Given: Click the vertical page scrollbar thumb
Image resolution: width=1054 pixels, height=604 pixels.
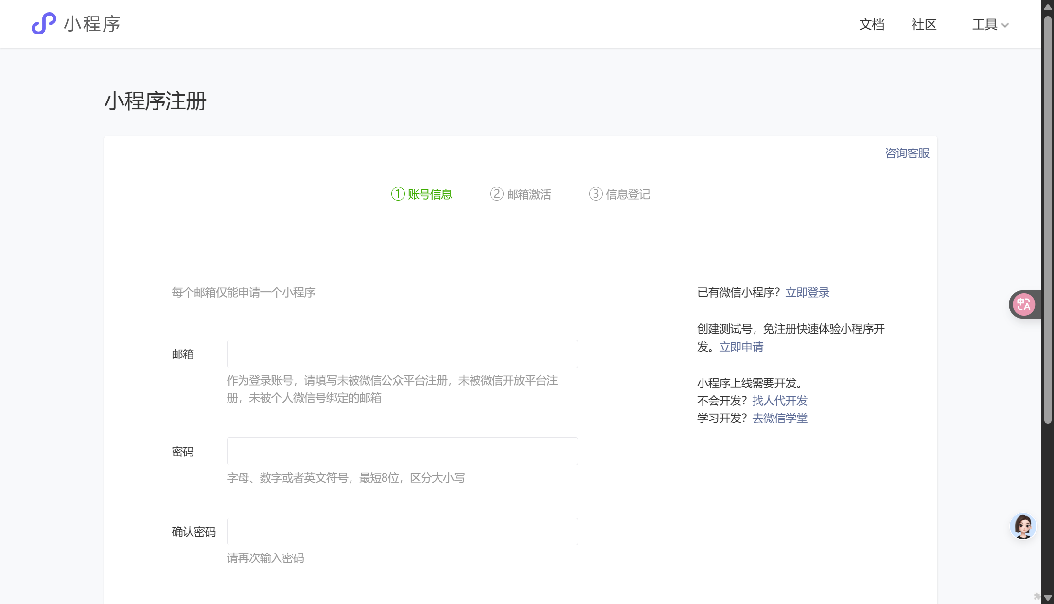Looking at the screenshot, I should pyautogui.click(x=1048, y=218).
